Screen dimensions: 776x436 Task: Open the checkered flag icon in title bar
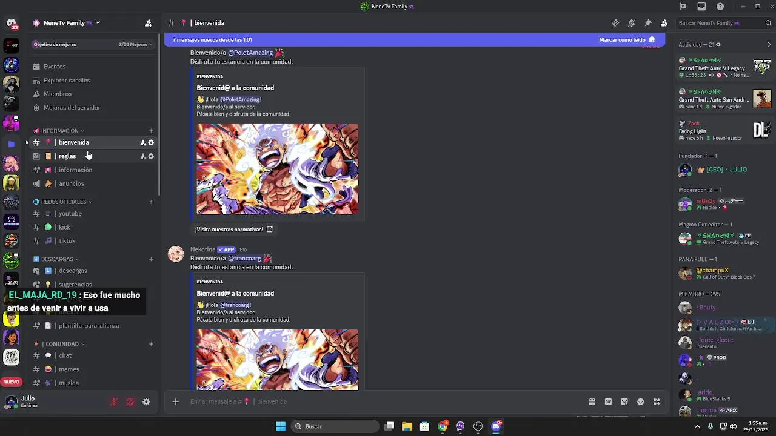pos(683,7)
